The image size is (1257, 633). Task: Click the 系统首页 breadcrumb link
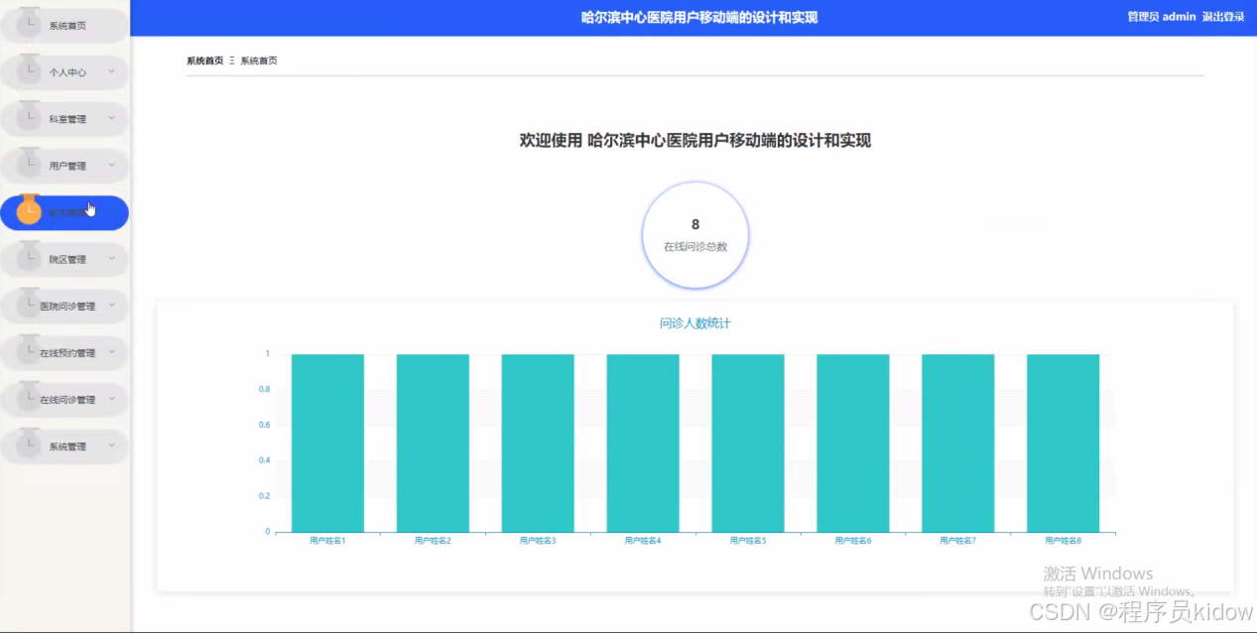[204, 60]
